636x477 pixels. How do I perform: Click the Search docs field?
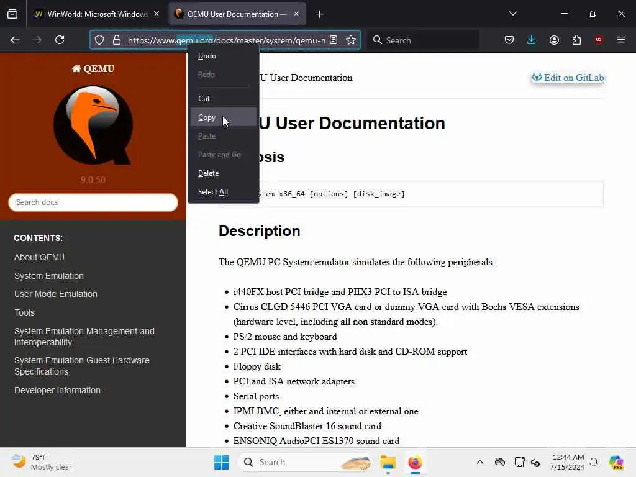(x=93, y=202)
